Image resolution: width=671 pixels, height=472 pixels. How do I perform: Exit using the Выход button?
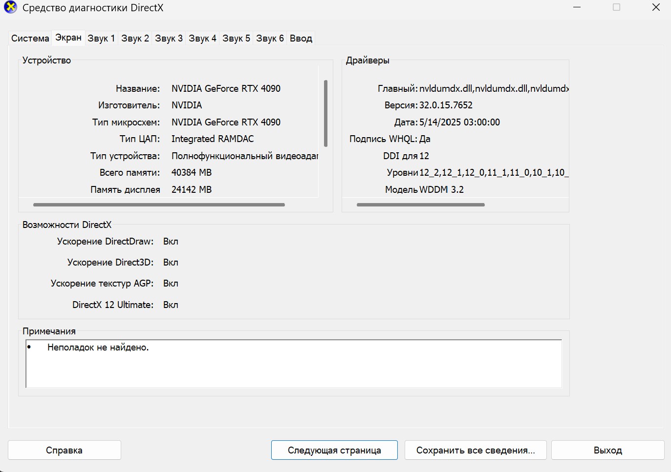[x=608, y=450]
